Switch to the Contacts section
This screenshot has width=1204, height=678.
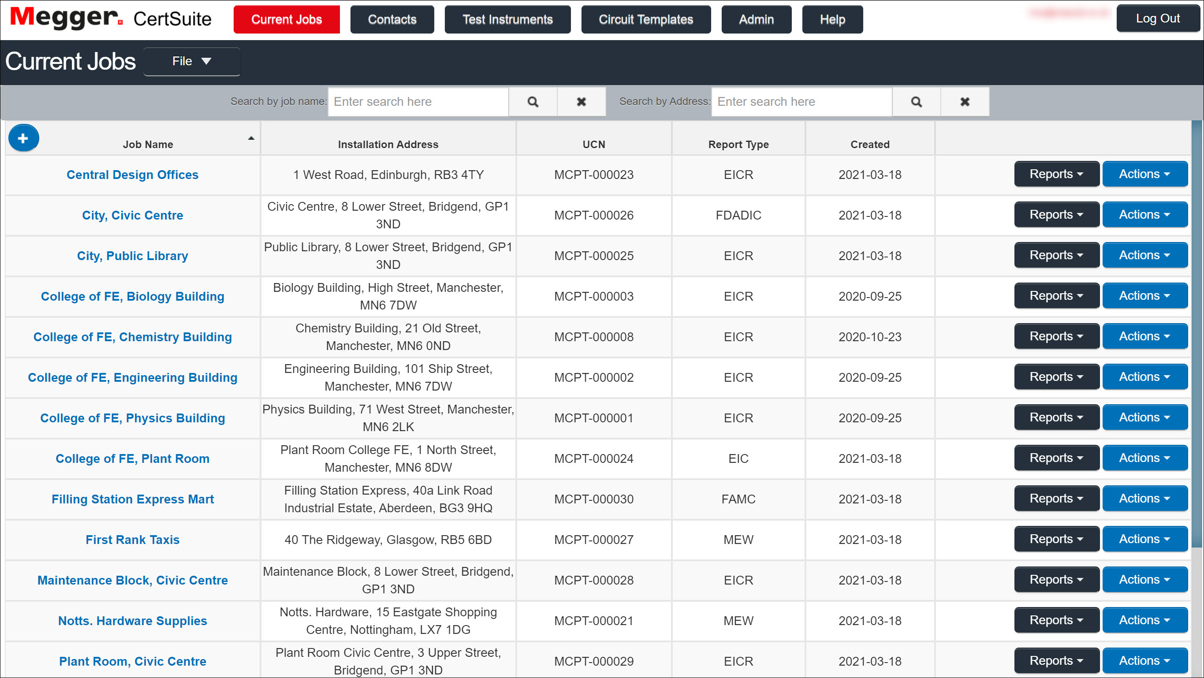click(391, 19)
